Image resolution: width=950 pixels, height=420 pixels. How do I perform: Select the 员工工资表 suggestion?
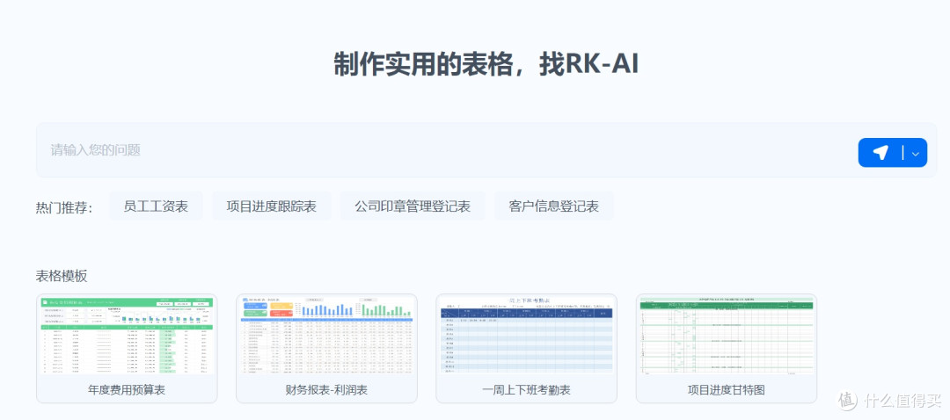click(x=156, y=206)
